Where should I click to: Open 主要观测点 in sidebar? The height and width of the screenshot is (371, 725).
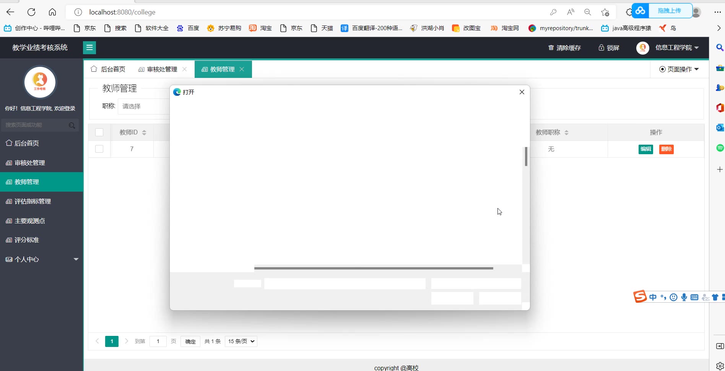(41, 221)
